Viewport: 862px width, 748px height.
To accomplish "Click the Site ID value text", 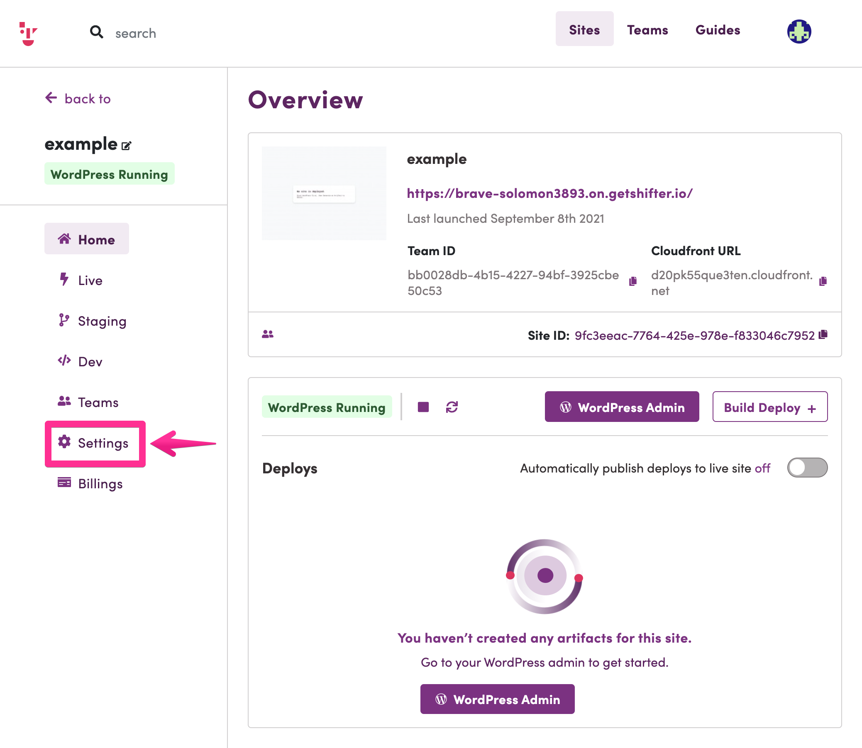I will coord(694,336).
